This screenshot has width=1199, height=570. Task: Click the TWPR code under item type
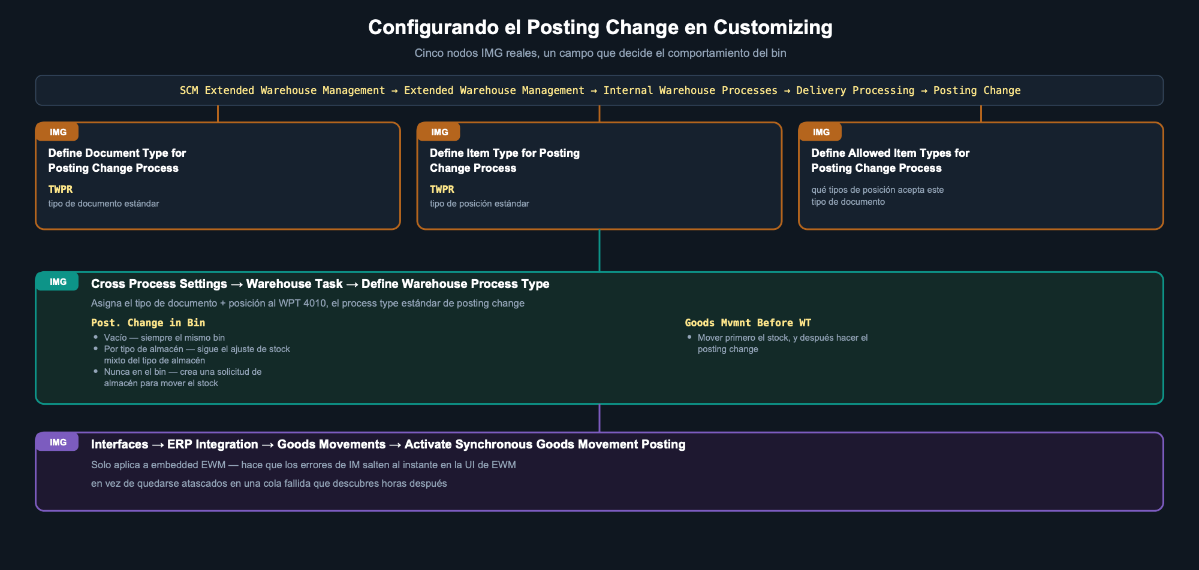[x=442, y=189]
